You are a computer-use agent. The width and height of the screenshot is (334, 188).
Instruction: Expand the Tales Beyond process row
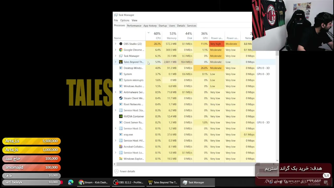coord(116,62)
